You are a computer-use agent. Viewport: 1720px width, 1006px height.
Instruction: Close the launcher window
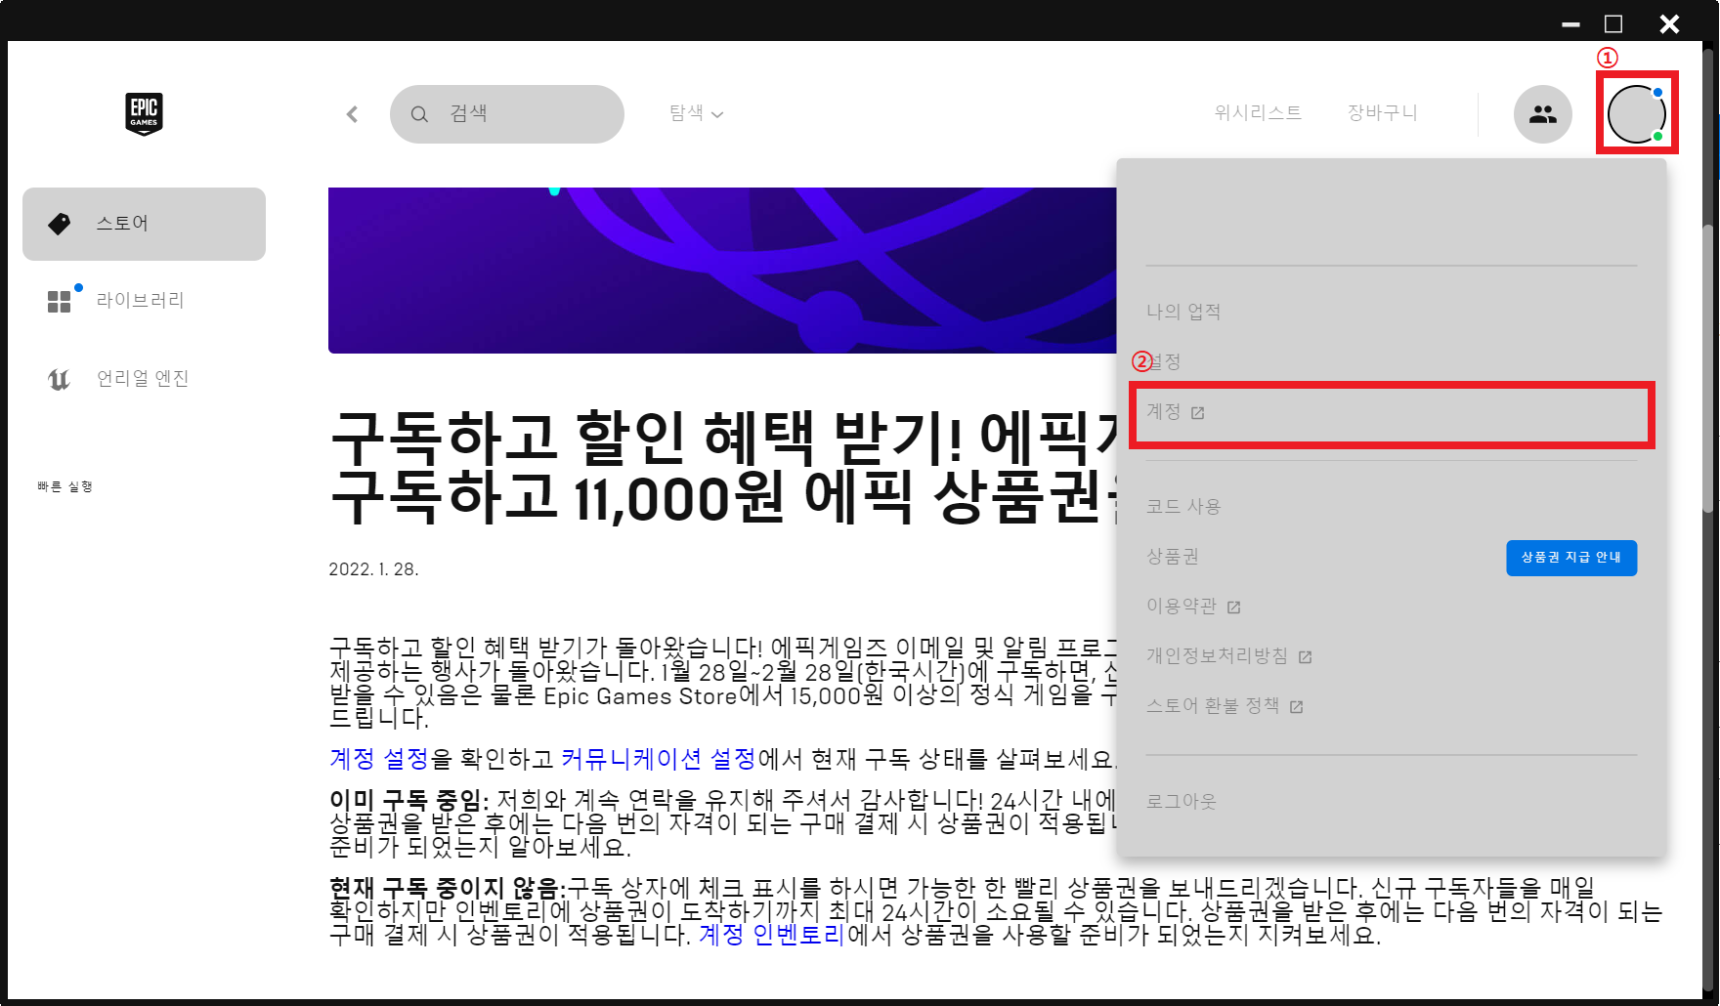coord(1669,24)
